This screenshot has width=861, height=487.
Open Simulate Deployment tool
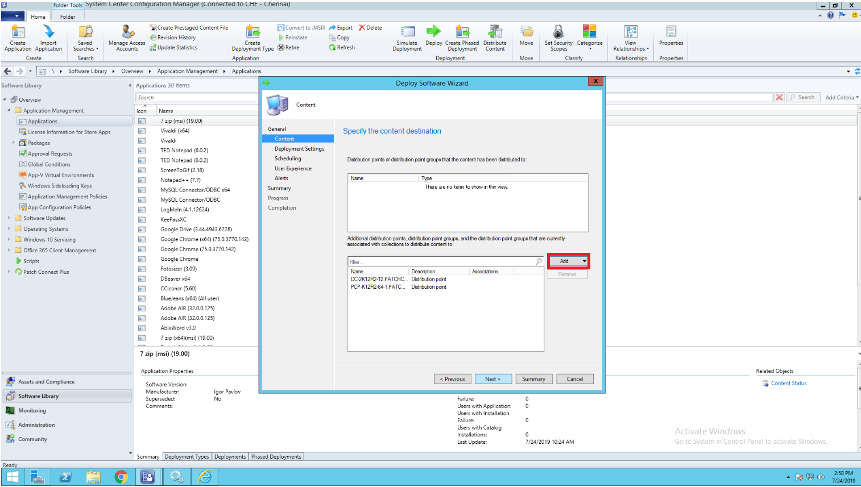407,38
